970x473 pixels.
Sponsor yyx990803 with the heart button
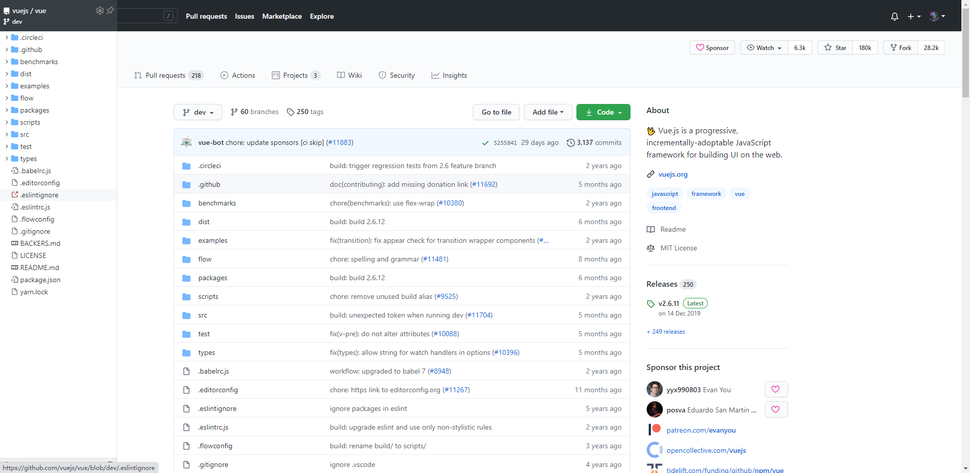tap(776, 389)
